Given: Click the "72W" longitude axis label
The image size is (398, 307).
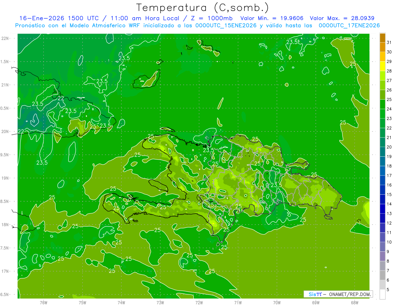Looking at the screenshot, I should [x=199, y=302].
